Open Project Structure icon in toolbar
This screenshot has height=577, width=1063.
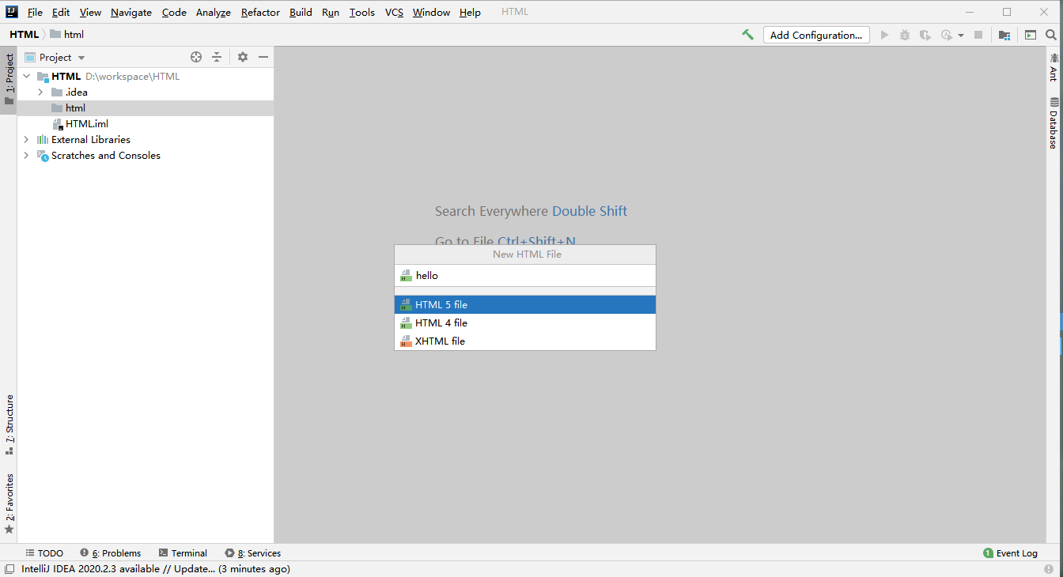[1004, 35]
